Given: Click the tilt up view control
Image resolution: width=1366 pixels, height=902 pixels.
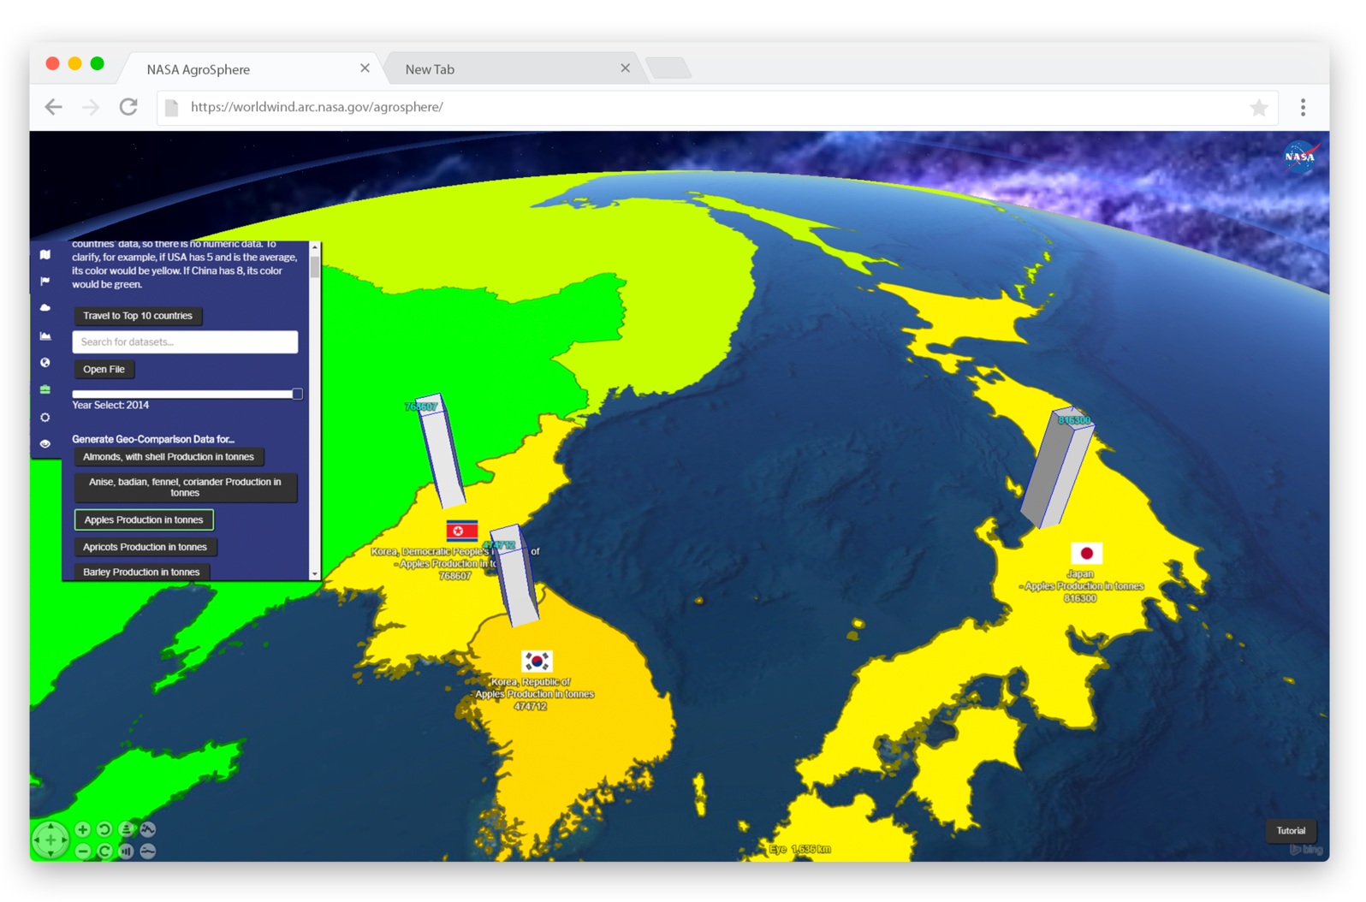Looking at the screenshot, I should tap(126, 829).
